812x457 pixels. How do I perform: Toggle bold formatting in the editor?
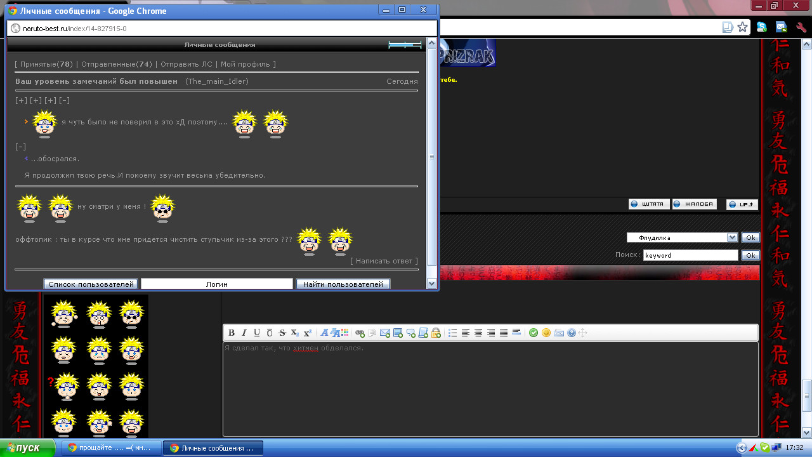232,333
